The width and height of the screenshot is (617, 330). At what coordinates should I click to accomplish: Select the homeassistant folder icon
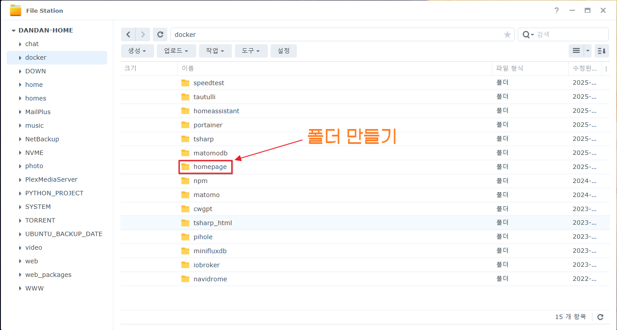click(185, 111)
